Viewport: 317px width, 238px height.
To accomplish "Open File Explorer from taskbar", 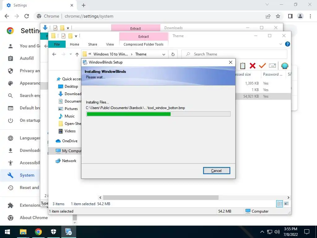I will coord(23,232).
